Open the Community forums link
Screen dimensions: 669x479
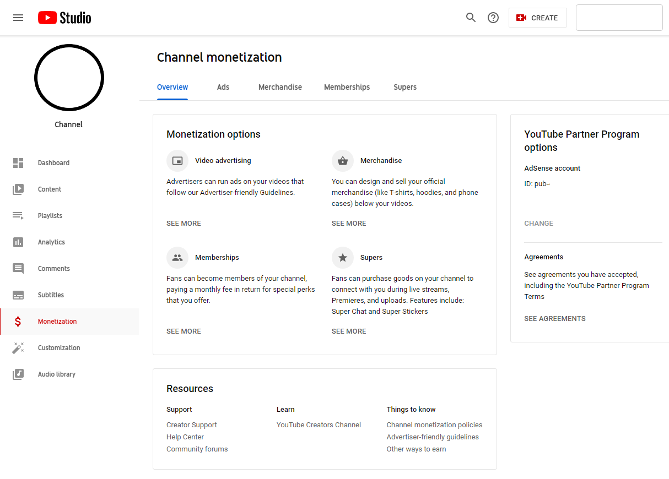pos(197,449)
